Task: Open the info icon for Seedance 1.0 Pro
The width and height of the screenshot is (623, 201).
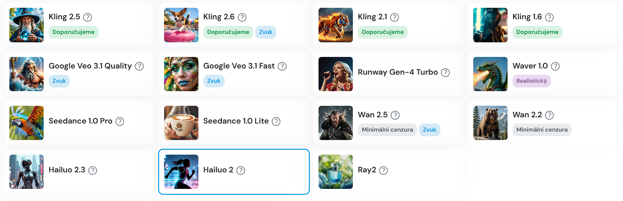Action: (x=120, y=121)
